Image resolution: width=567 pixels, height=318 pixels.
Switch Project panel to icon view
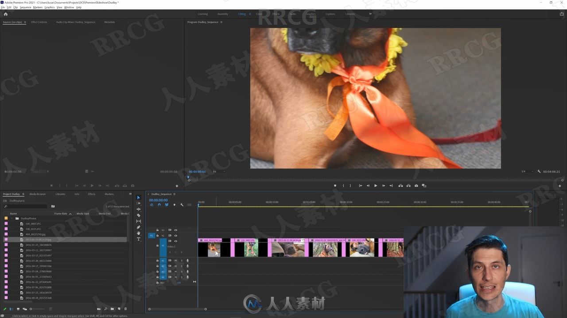click(18, 309)
